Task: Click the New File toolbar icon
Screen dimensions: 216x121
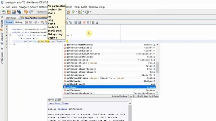Action: 4,12
